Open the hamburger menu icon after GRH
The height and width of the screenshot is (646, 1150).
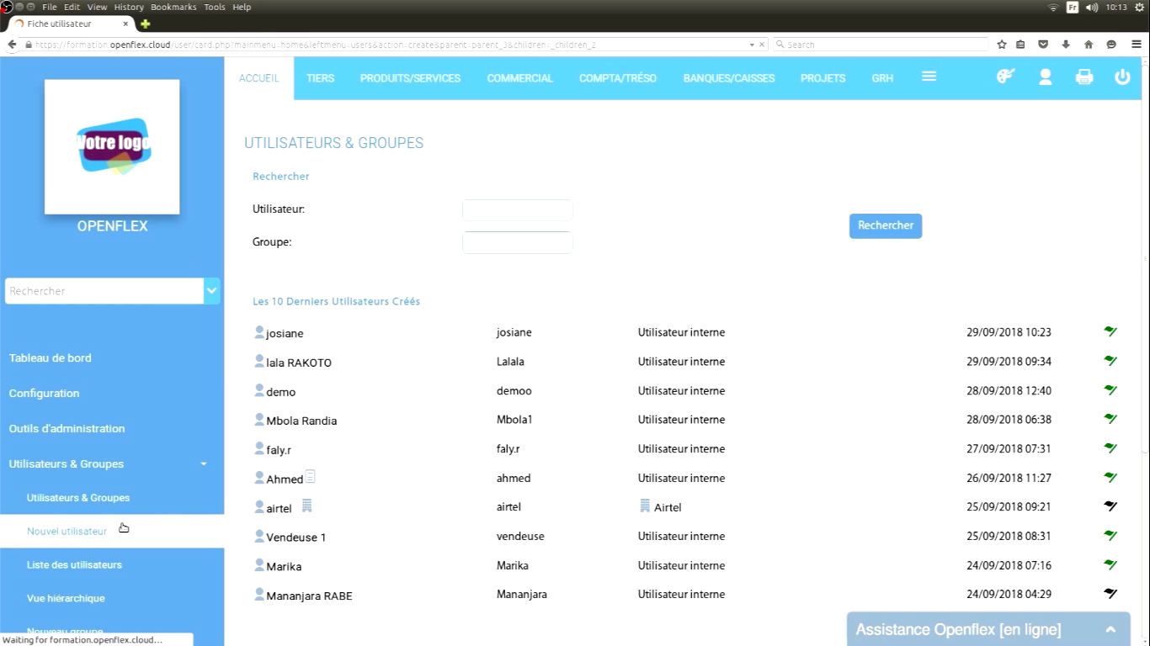(x=929, y=77)
